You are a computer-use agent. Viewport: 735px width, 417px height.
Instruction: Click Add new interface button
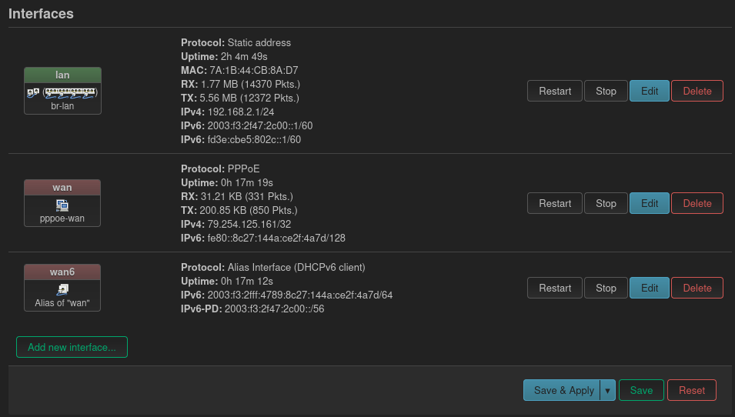tap(72, 347)
